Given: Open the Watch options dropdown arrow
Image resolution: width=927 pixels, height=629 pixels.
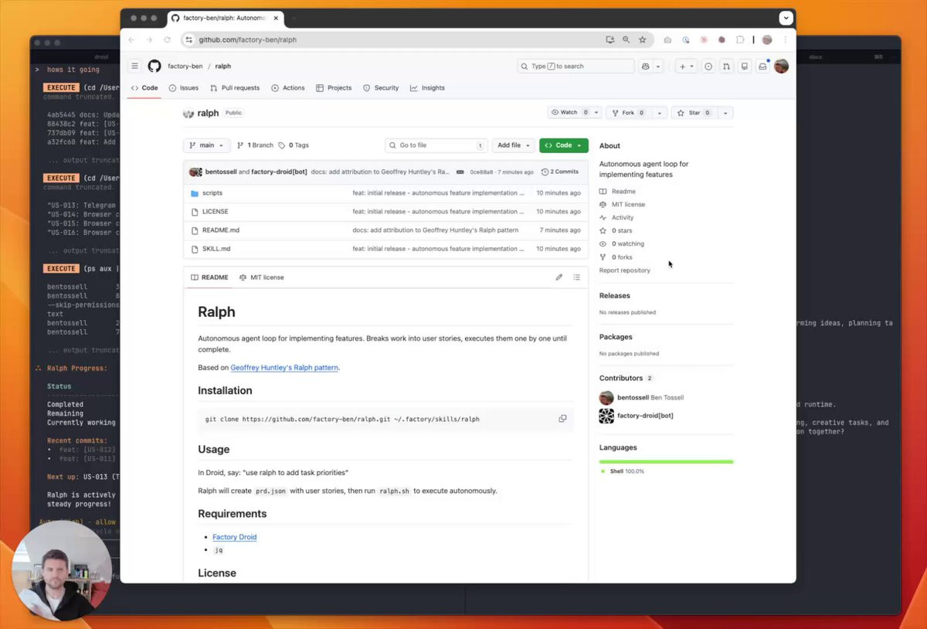Looking at the screenshot, I should click(x=597, y=113).
